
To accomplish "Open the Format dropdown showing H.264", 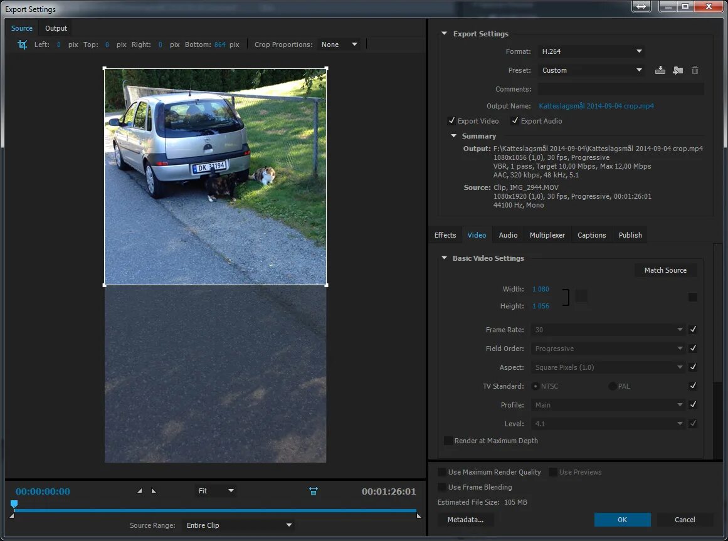I will point(591,51).
